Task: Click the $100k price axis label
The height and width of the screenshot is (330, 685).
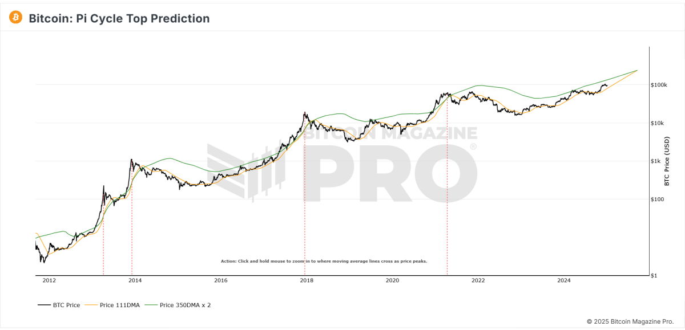Action: pyautogui.click(x=659, y=85)
